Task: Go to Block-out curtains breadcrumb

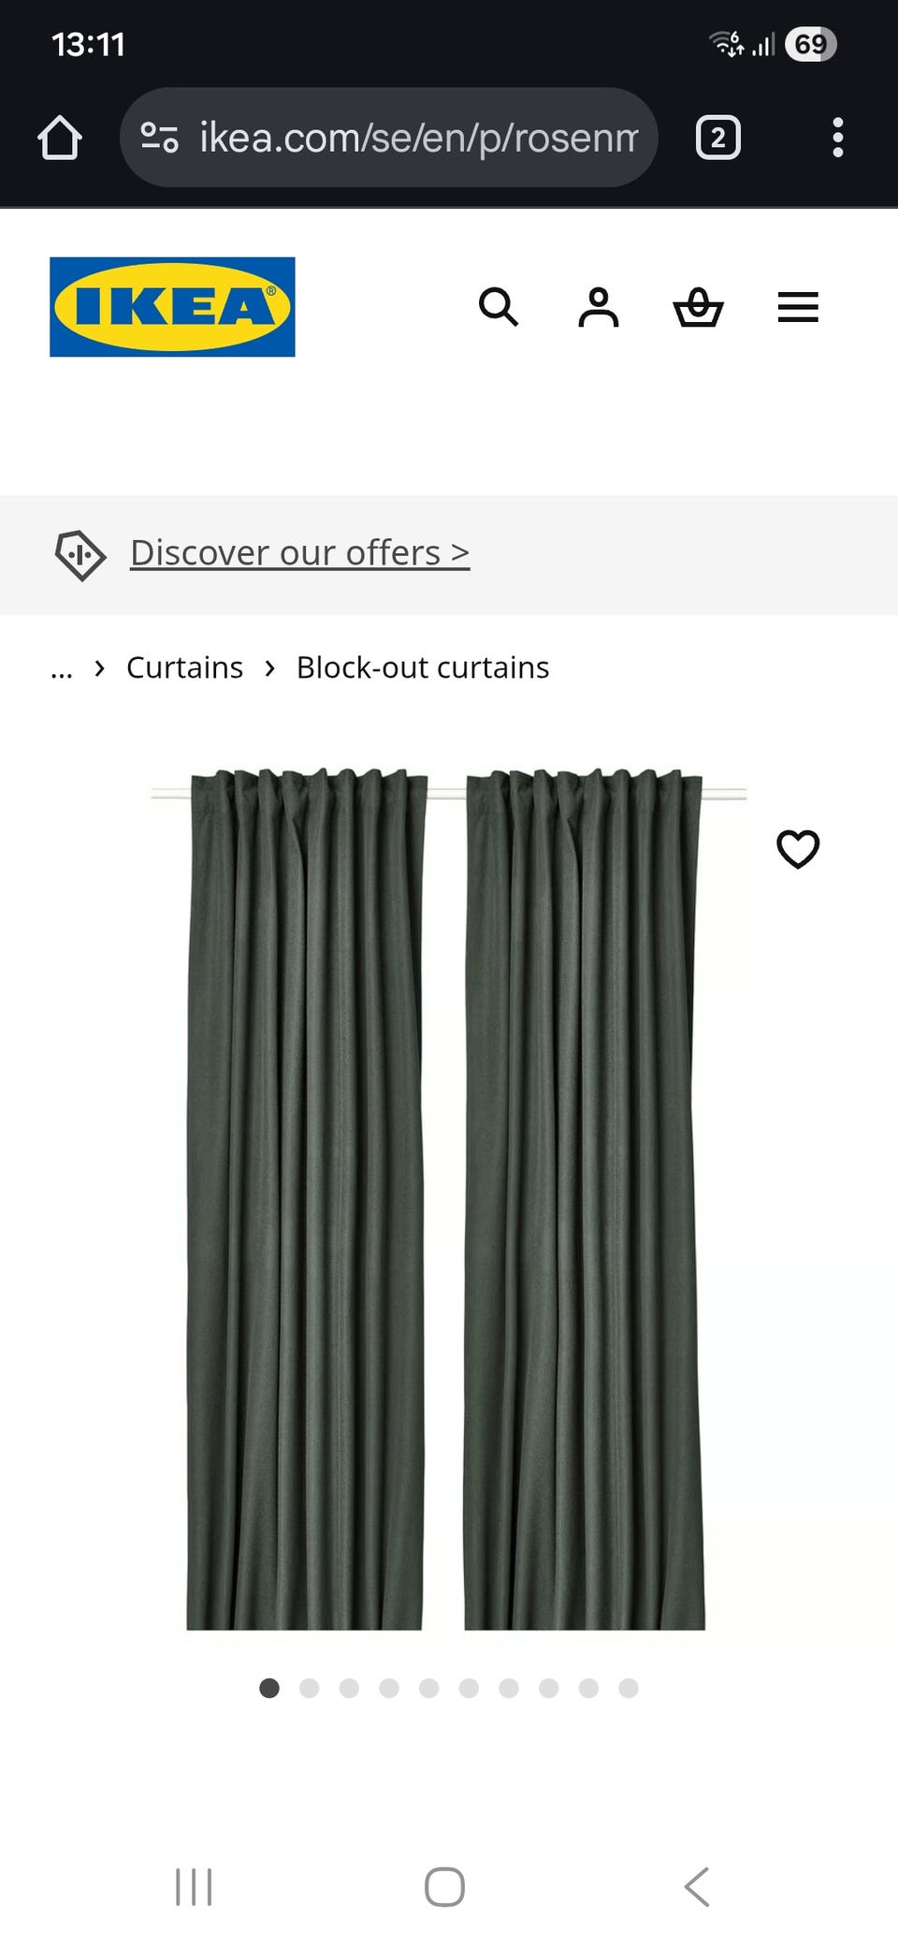Action: (423, 667)
